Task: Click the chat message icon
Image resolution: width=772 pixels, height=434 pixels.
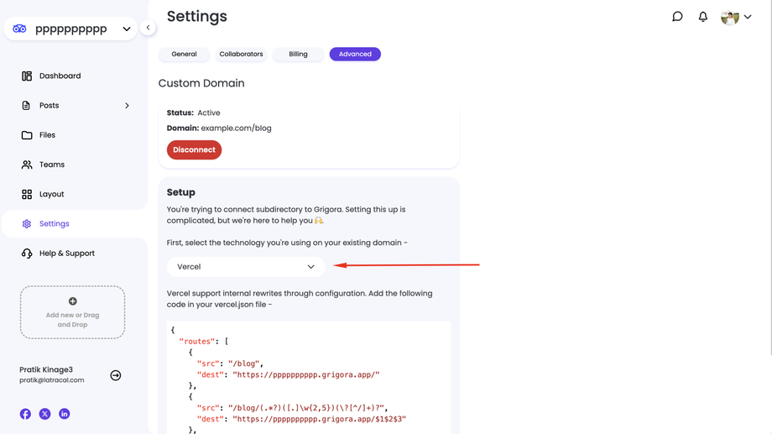Action: [677, 17]
